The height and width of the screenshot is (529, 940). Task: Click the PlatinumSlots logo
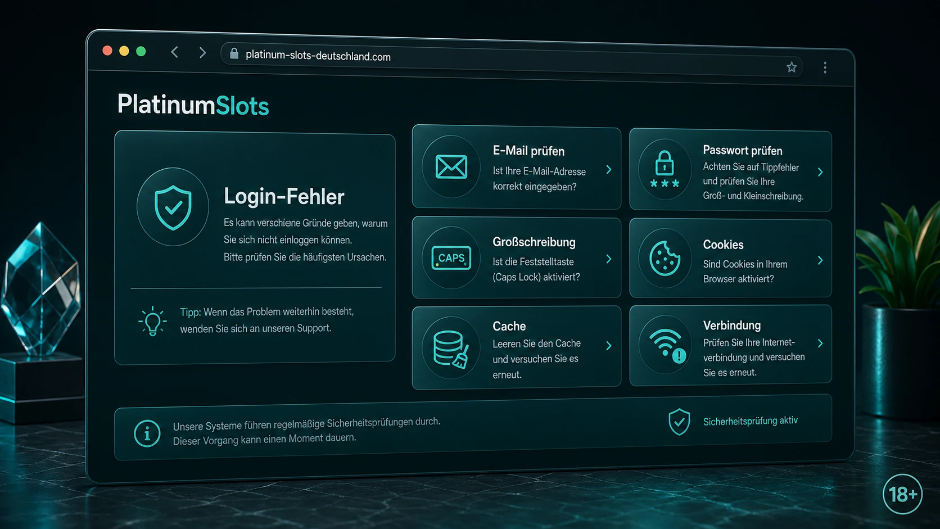point(193,105)
